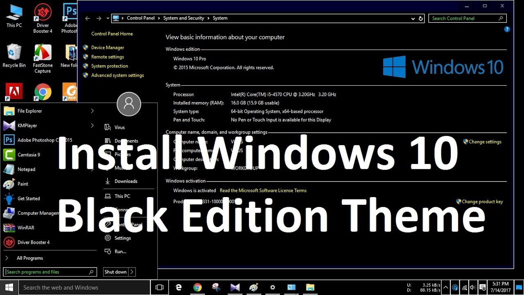Expand KMPlayer jump list arrow
Viewport: 524px width, 295px height.
coord(92,126)
